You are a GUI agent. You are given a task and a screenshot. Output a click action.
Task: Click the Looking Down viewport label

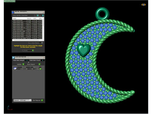coord(9,1)
